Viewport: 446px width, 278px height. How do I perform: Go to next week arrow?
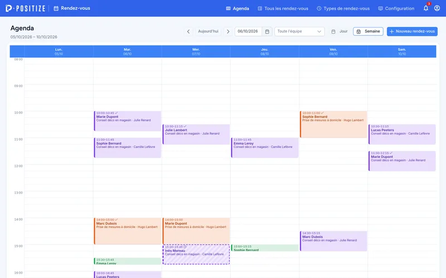(228, 32)
